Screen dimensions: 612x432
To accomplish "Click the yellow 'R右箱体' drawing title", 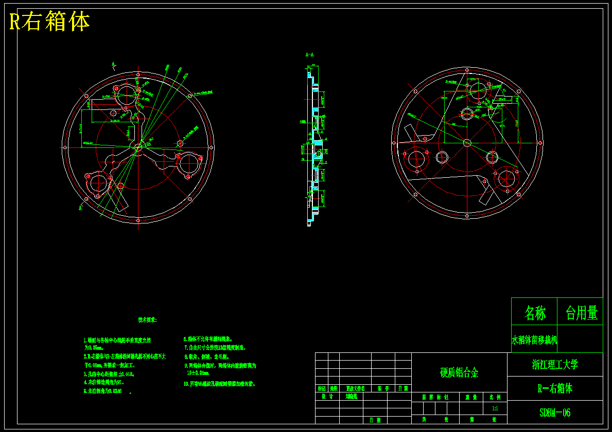I will pyautogui.click(x=49, y=22).
